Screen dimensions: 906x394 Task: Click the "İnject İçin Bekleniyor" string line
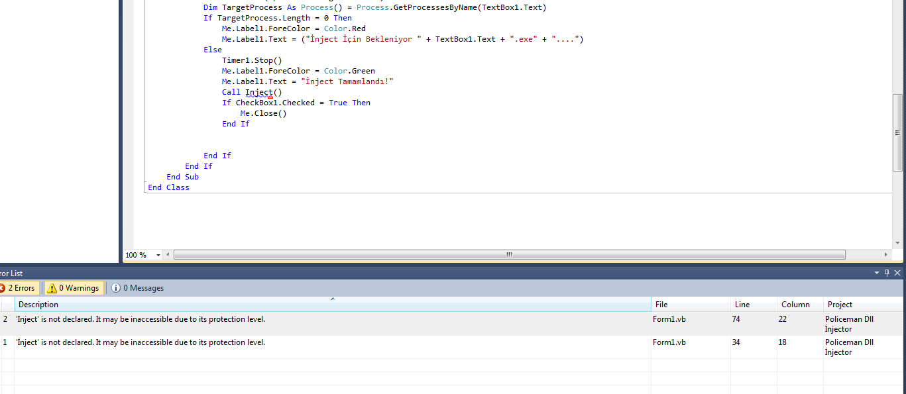pyautogui.click(x=402, y=39)
